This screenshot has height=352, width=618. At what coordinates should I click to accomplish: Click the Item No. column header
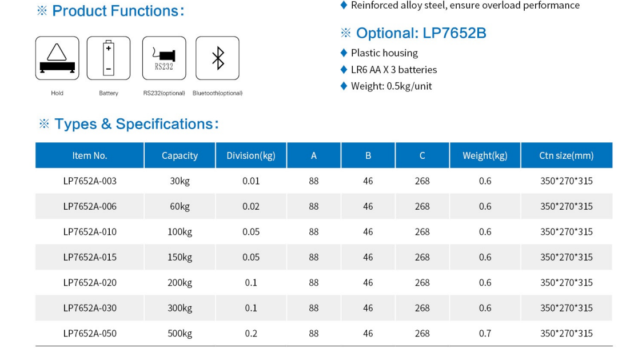click(90, 155)
